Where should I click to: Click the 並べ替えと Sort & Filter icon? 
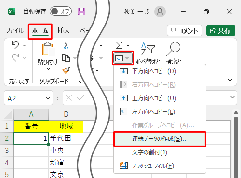[148, 49]
